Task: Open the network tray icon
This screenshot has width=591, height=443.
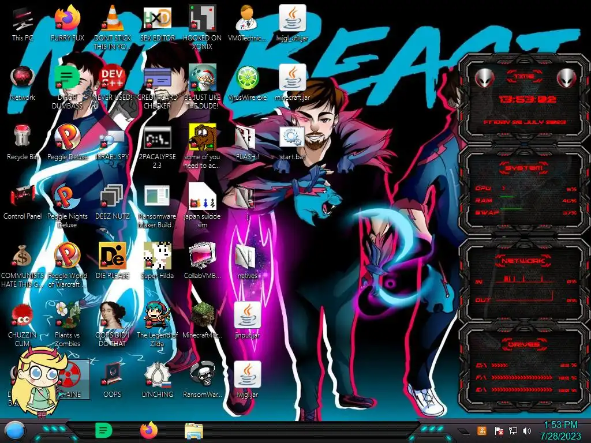Action: (x=513, y=430)
